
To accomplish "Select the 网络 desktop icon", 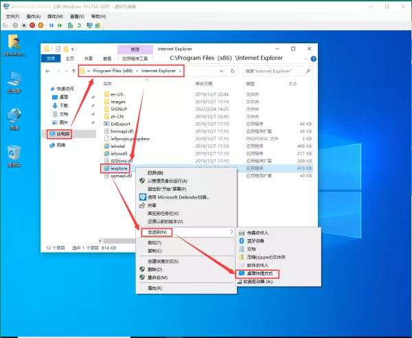I will [14, 120].
